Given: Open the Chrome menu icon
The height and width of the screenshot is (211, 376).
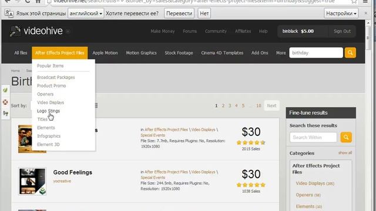Looking at the screenshot, I should pyautogui.click(x=365, y=1).
